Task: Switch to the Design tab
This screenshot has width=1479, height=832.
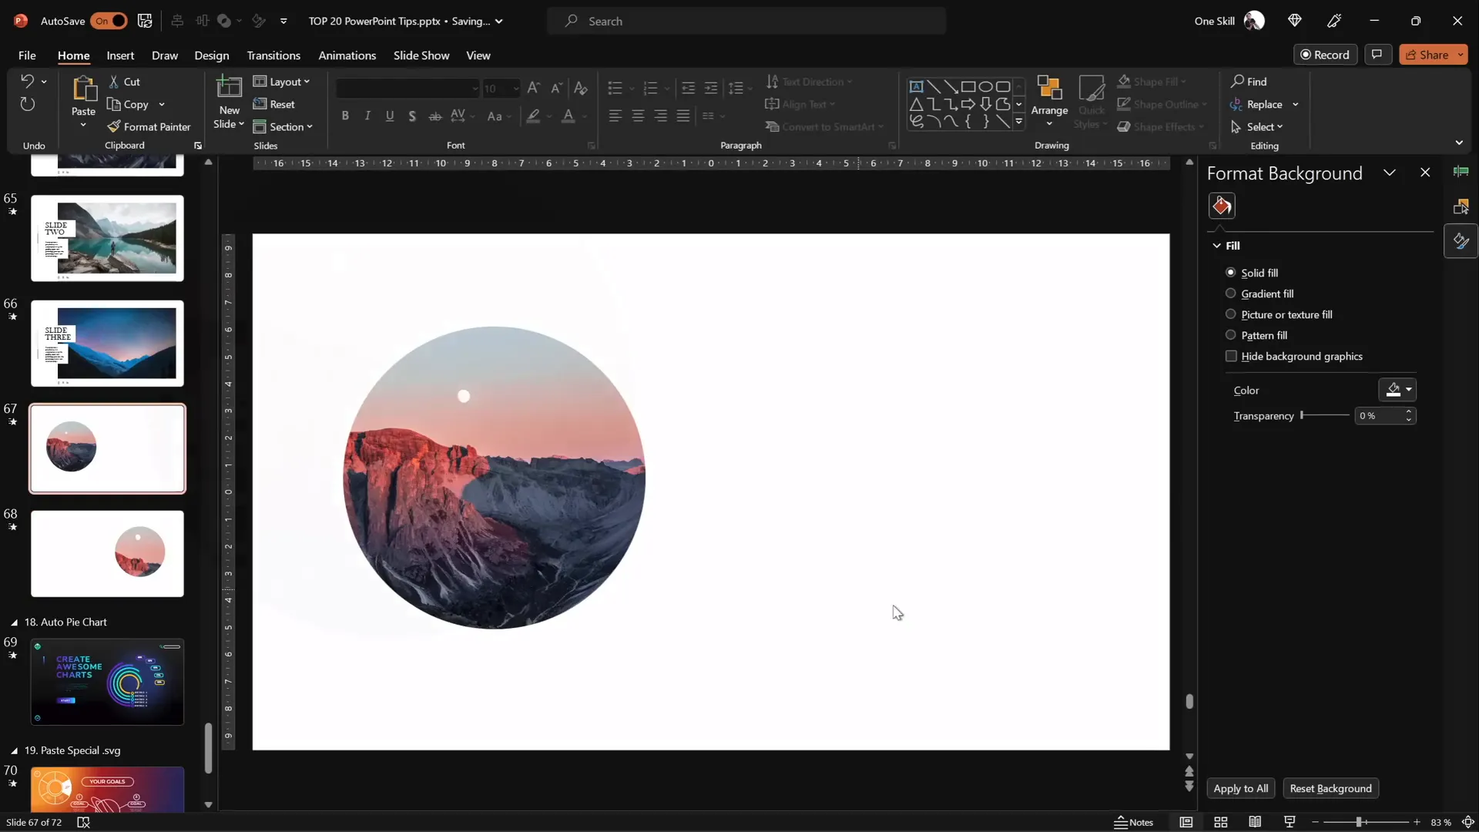Action: [212, 55]
